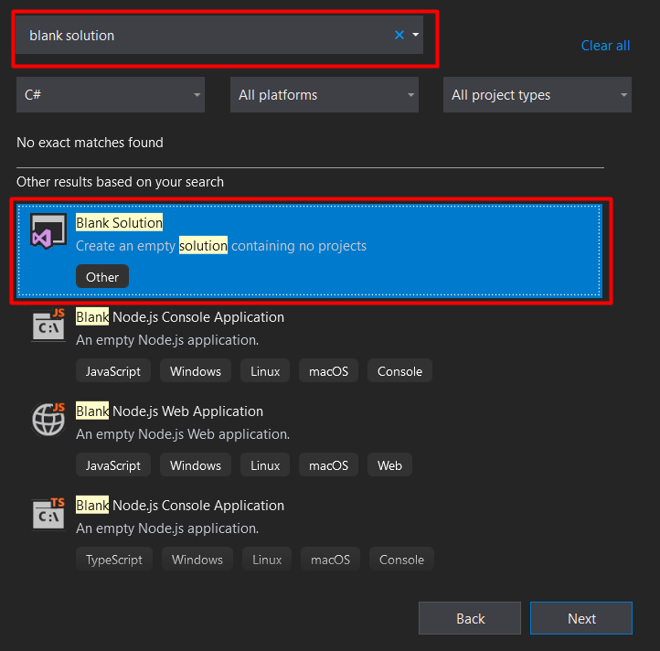Click the TypeScript Node.js Console Application icon
660x651 pixels.
[48, 513]
